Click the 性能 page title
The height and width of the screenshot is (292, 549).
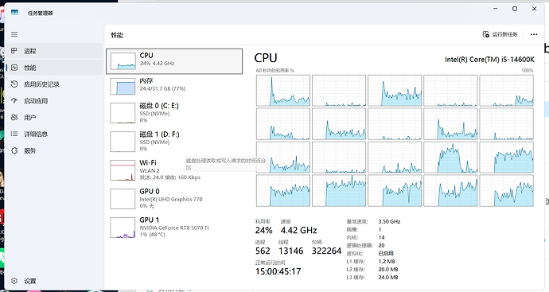tap(117, 35)
